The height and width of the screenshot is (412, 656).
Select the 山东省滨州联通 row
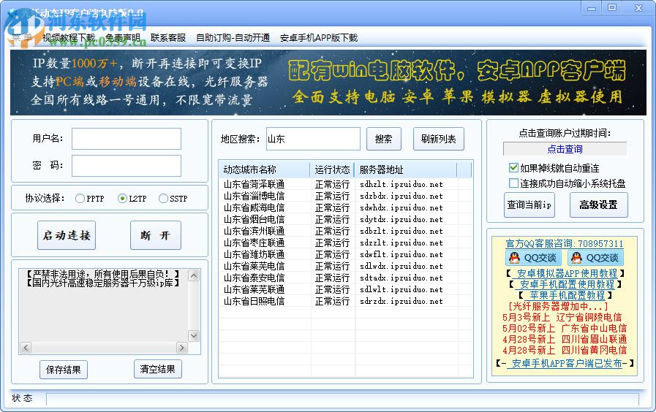[x=346, y=231]
